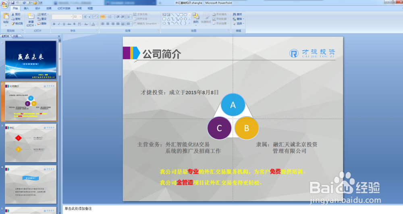The image size is (403, 214).
Task: Open Align Text (对齐文本) dropdown
Action: [141, 19]
